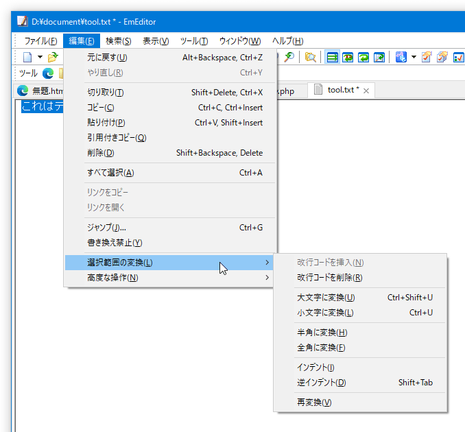The height and width of the screenshot is (432, 465).
Task: Open the 表示(V) menu
Action: pos(156,41)
